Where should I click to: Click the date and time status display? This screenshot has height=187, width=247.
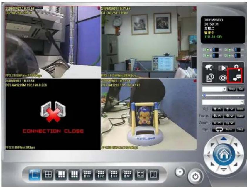[x=223, y=30]
